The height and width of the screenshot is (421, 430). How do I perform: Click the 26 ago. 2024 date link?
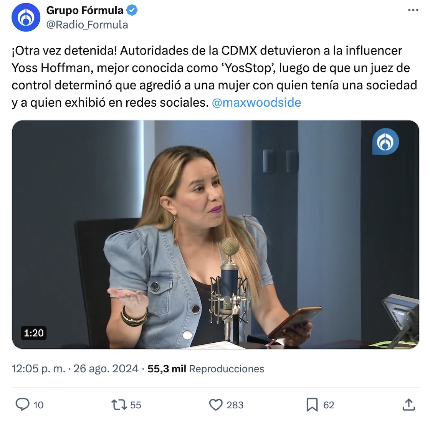coord(106,369)
